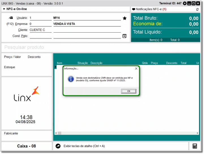This screenshot has height=154, width=204.
Task: Click the Situação column header
Action: click(x=83, y=63)
